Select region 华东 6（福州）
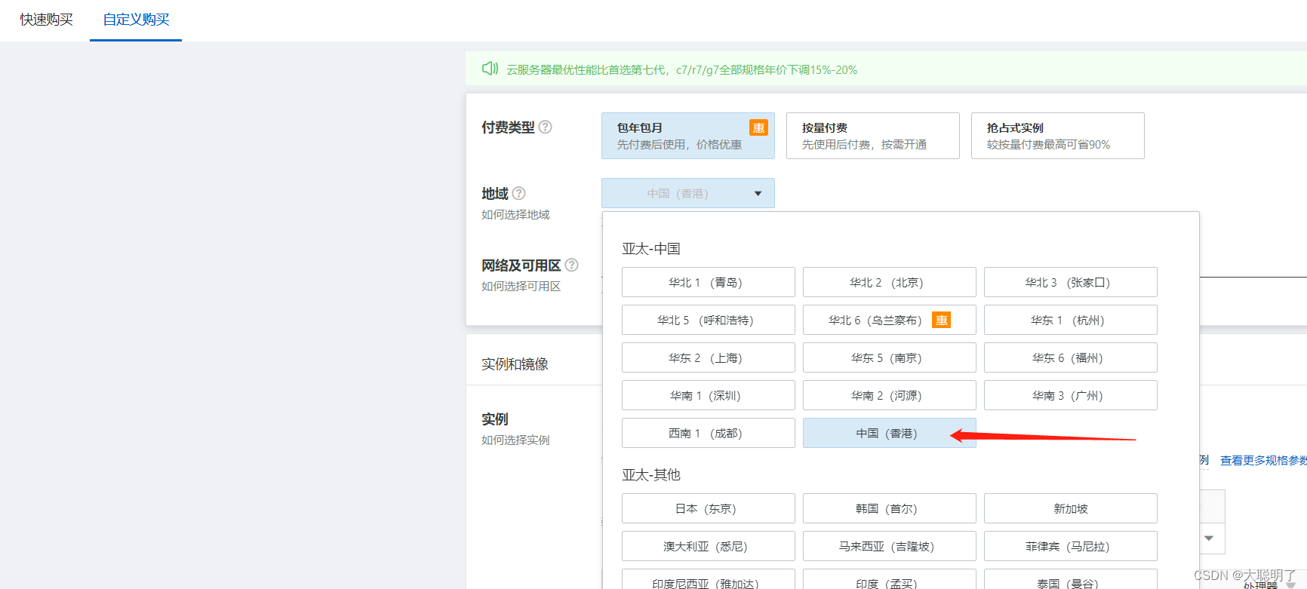This screenshot has height=589, width=1307. [1071, 357]
